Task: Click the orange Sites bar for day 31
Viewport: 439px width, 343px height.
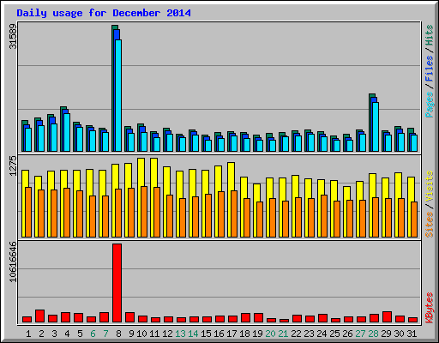Action: [x=414, y=220]
